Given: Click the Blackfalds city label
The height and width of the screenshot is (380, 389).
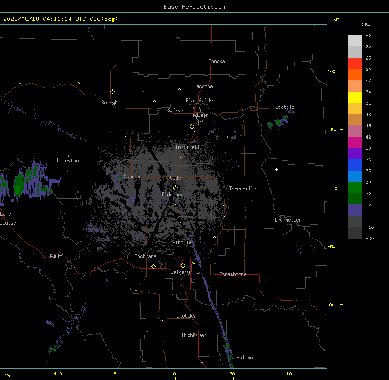Looking at the screenshot, I should (x=199, y=101).
